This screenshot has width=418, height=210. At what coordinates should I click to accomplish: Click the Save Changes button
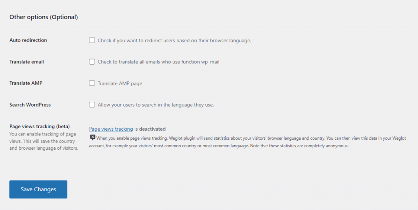coord(38,189)
